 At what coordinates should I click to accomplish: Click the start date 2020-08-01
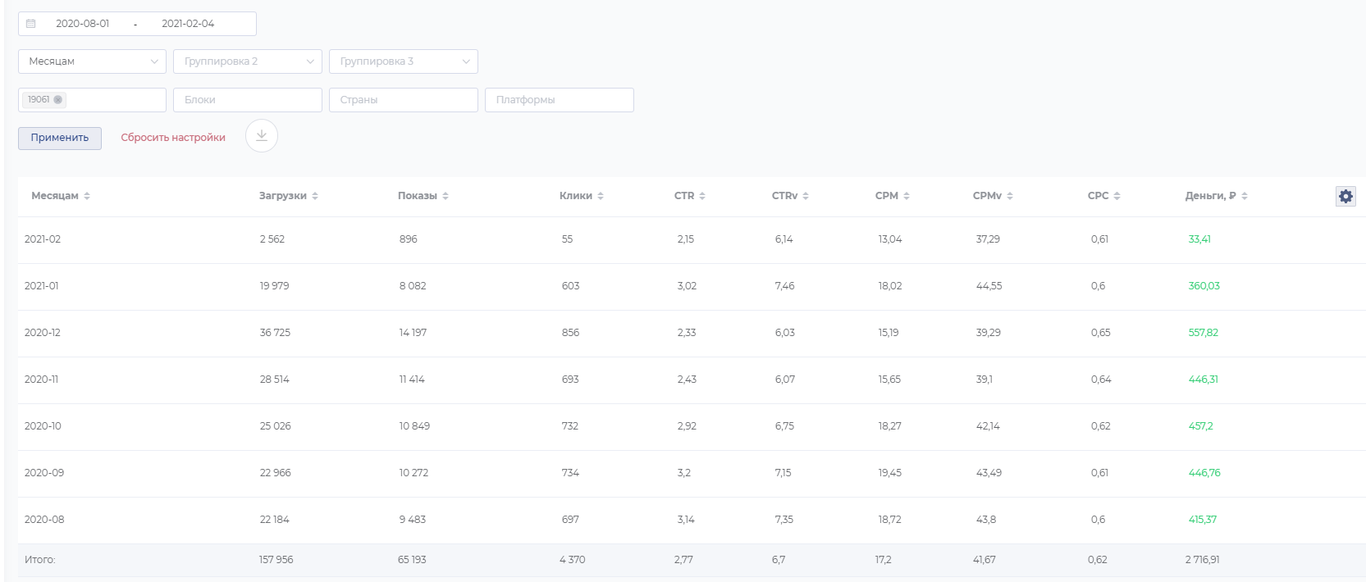[x=82, y=24]
